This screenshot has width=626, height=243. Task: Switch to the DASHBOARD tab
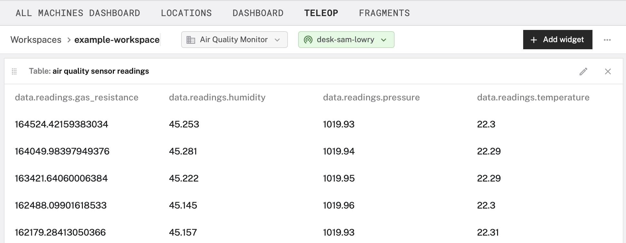258,13
